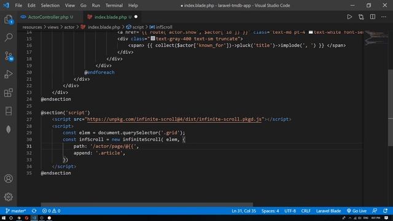Click the vertical scrollbar thumb

tap(391, 108)
